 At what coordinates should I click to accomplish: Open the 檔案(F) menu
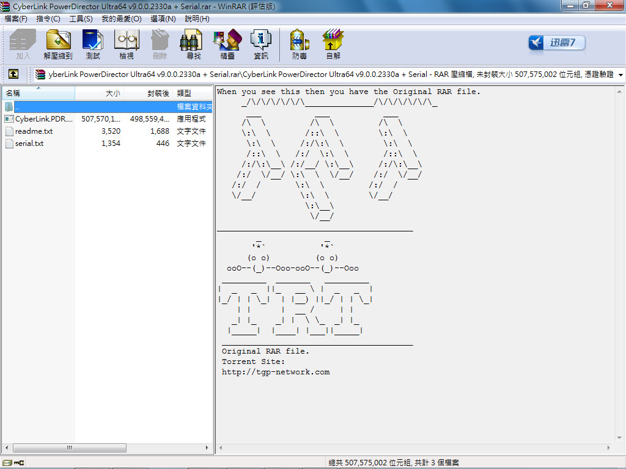coord(16,19)
